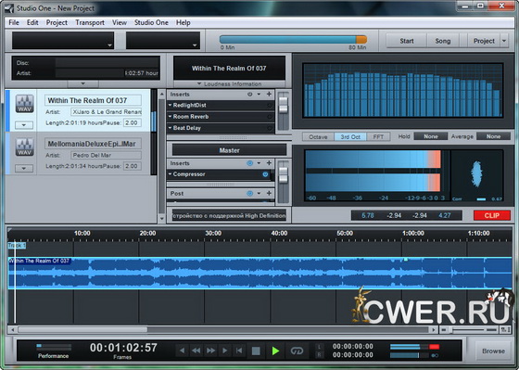The width and height of the screenshot is (519, 370).
Task: Expand Loudness Information section
Action: pyautogui.click(x=230, y=83)
